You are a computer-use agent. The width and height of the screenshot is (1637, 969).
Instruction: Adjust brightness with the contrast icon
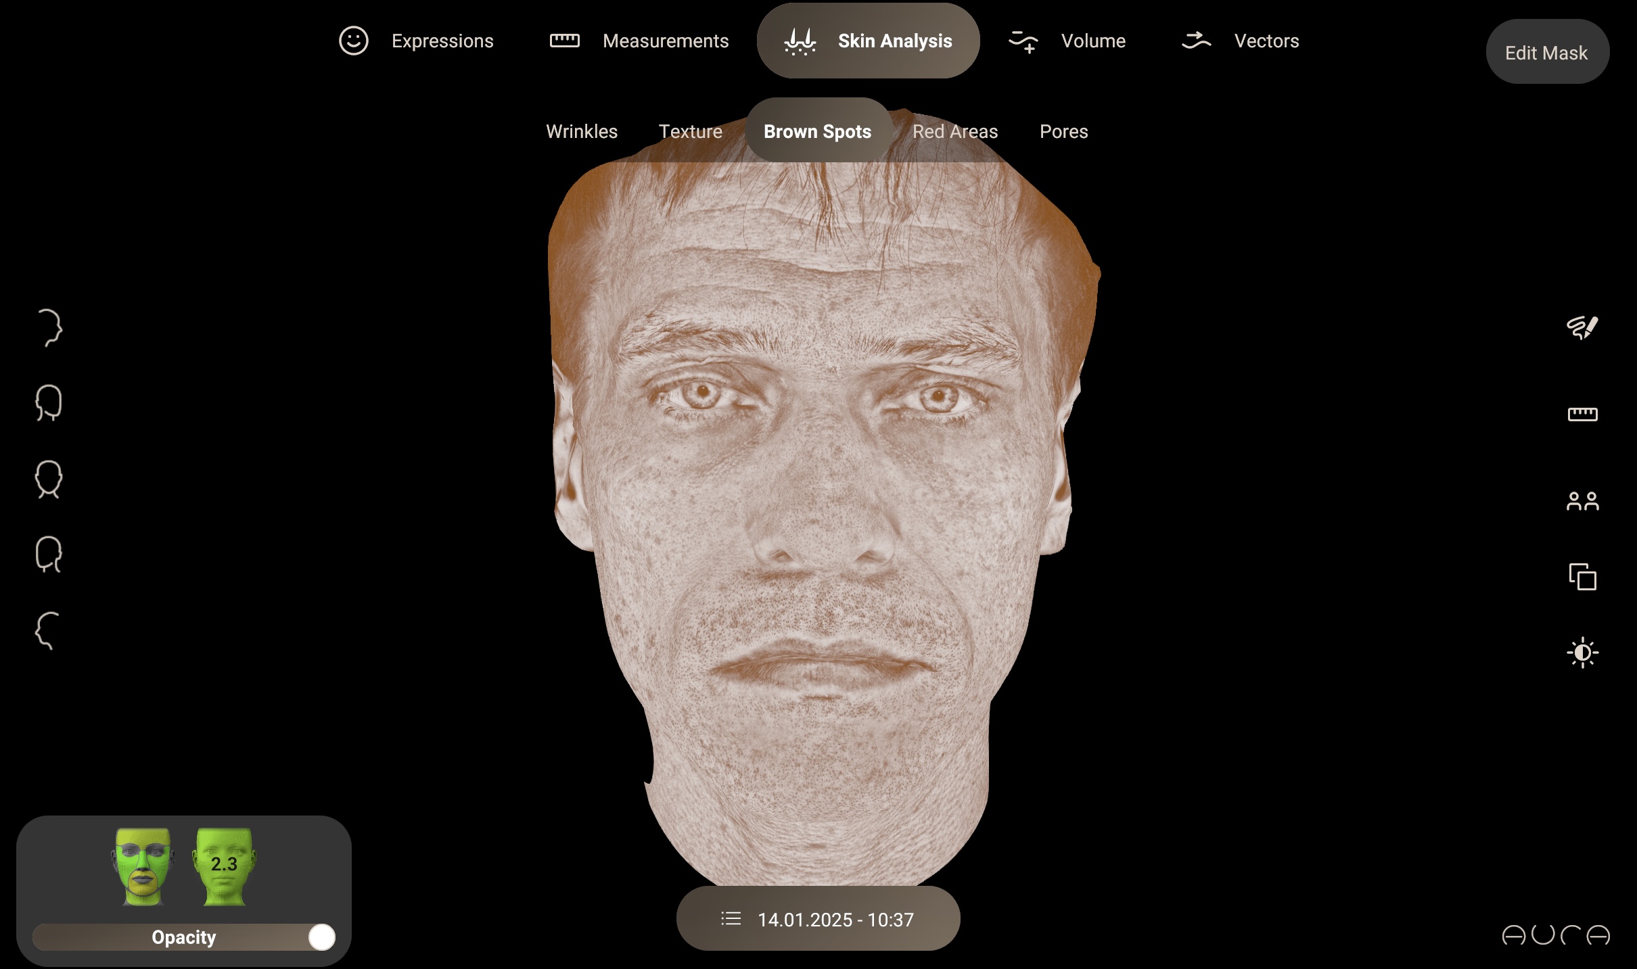click(1582, 652)
